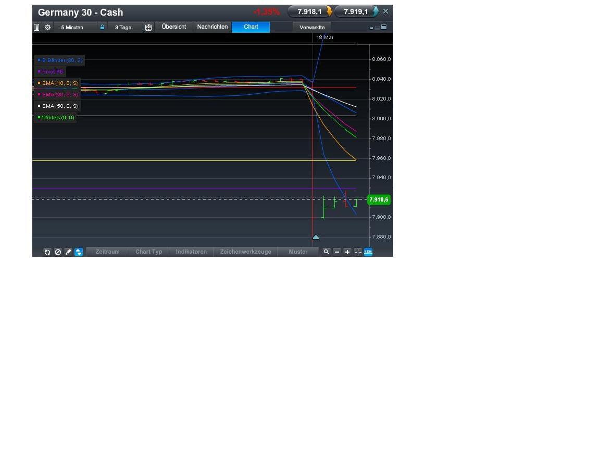Select the Chart tab

coord(251,27)
